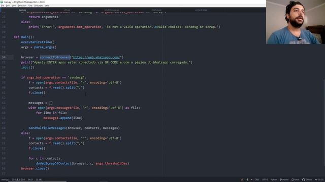The height and width of the screenshot is (182, 325).
Task: Click the browser.close() line
Action: (x=35, y=168)
